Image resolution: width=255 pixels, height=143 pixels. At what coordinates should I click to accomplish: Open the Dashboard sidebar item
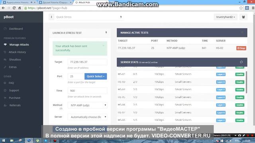pos(16,29)
